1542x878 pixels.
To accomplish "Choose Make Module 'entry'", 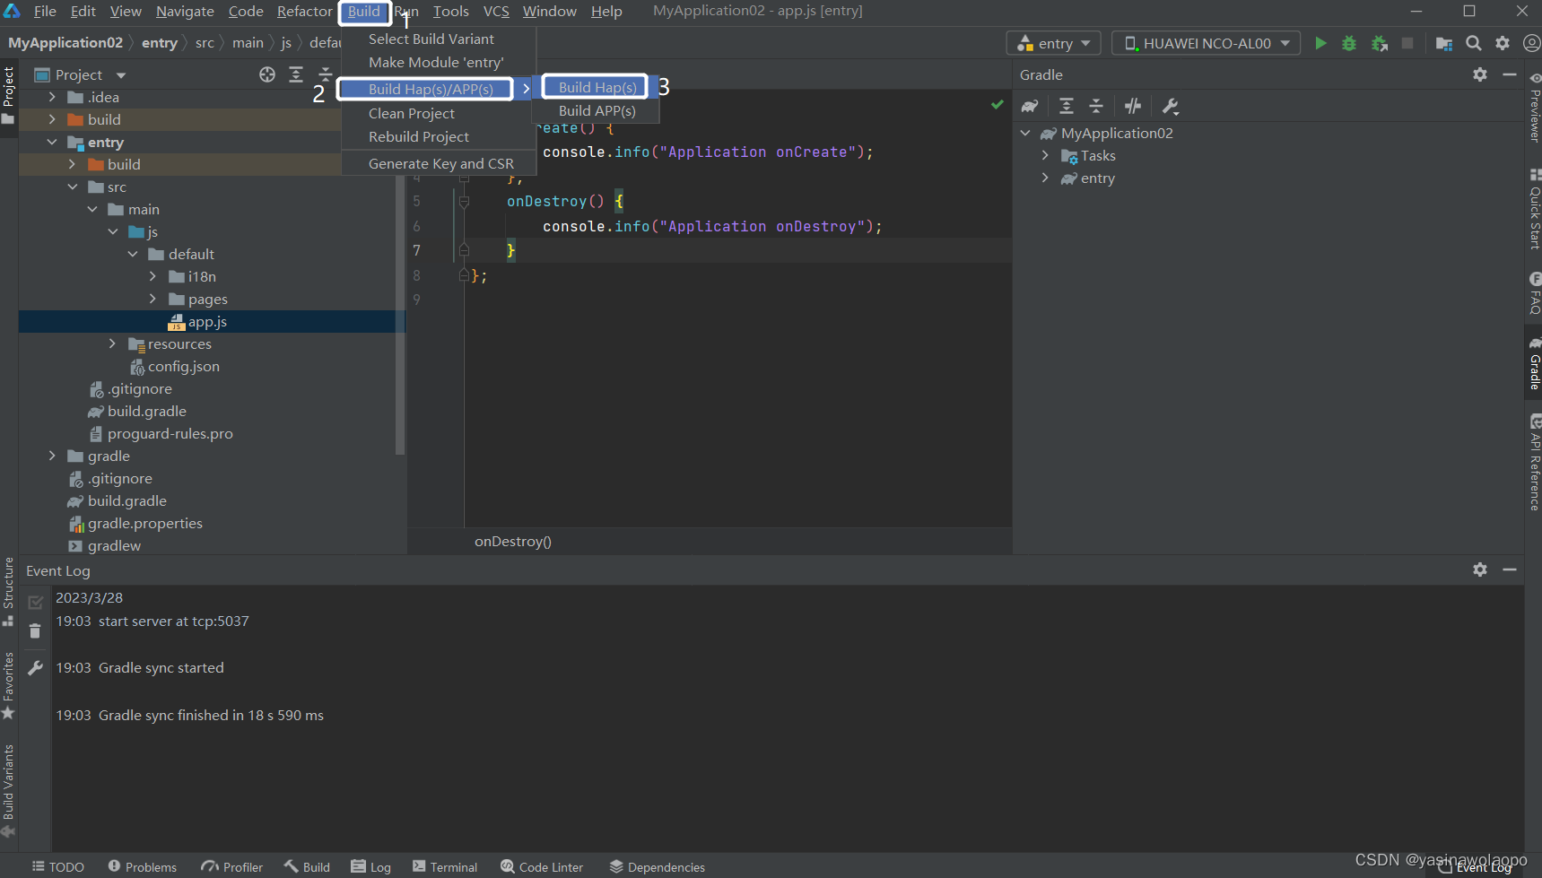I will (439, 62).
